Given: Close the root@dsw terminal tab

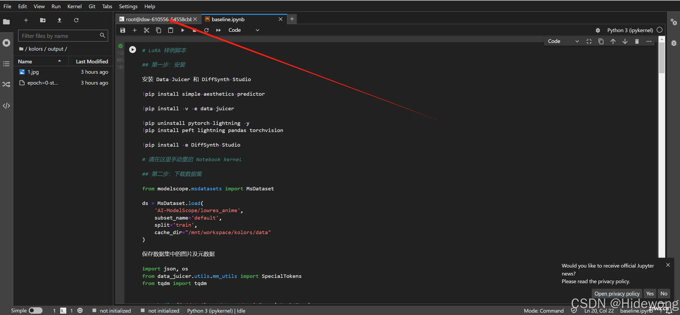Looking at the screenshot, I should (x=195, y=19).
